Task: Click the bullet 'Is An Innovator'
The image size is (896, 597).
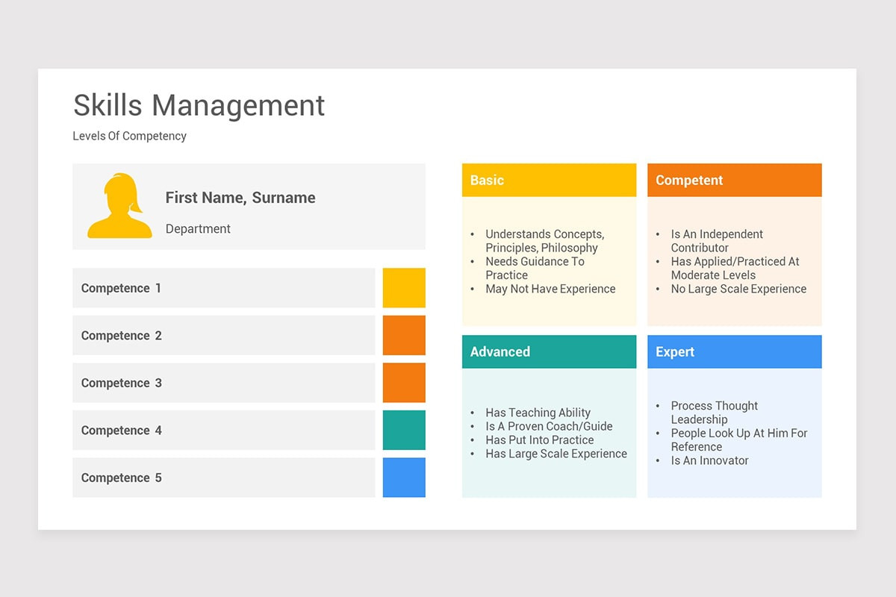Action: (x=709, y=460)
